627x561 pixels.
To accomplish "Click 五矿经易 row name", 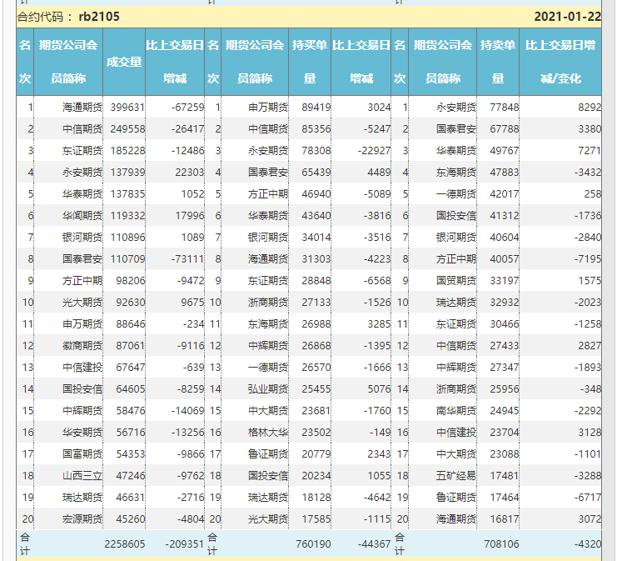I will (x=455, y=475).
